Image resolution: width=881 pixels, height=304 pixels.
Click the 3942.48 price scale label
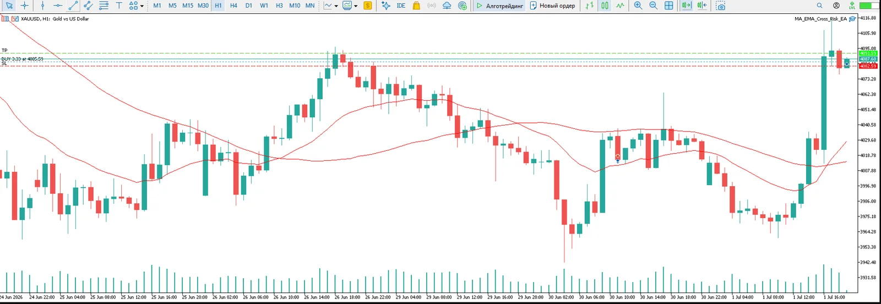(868, 262)
